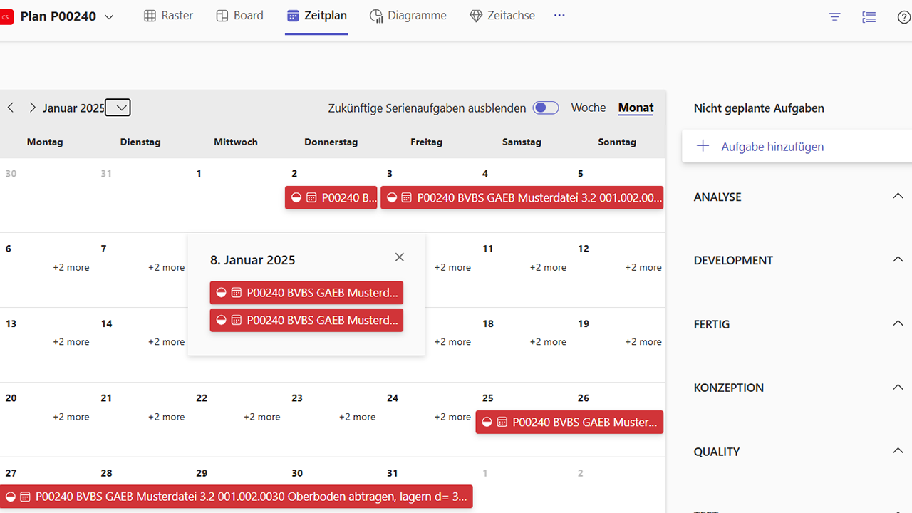Click progress circle on January 27 task
912x513 pixels.
coord(10,497)
